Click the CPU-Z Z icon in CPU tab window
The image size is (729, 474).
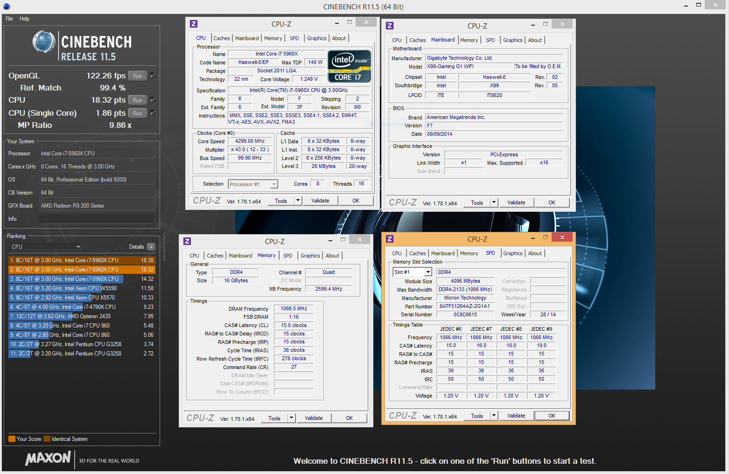pyautogui.click(x=194, y=24)
